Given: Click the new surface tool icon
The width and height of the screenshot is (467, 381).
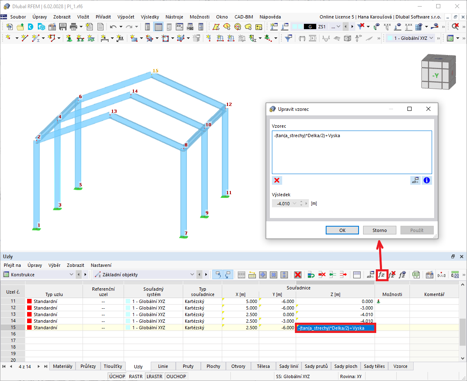Looking at the screenshot, I should [134, 38].
